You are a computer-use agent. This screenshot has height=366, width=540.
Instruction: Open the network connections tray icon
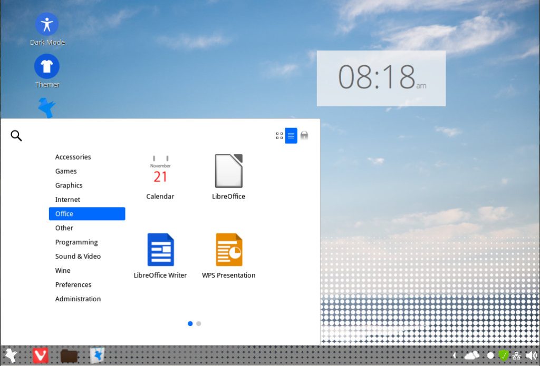517,355
